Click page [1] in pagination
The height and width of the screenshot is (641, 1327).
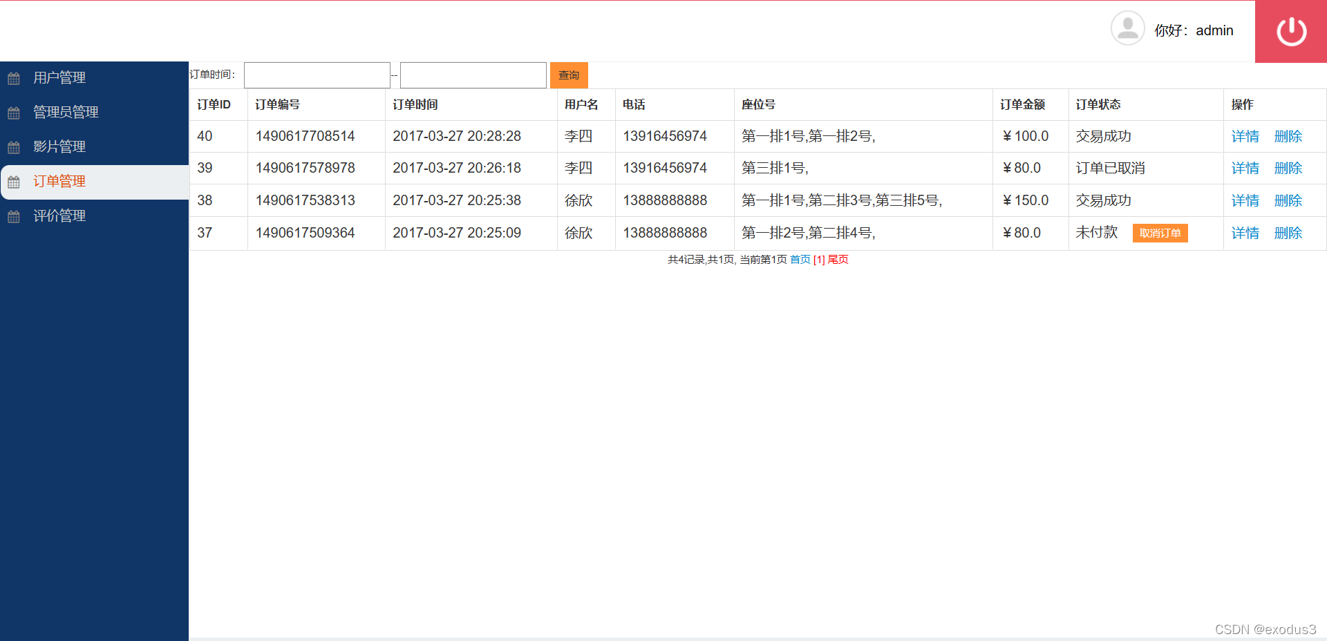coord(819,260)
